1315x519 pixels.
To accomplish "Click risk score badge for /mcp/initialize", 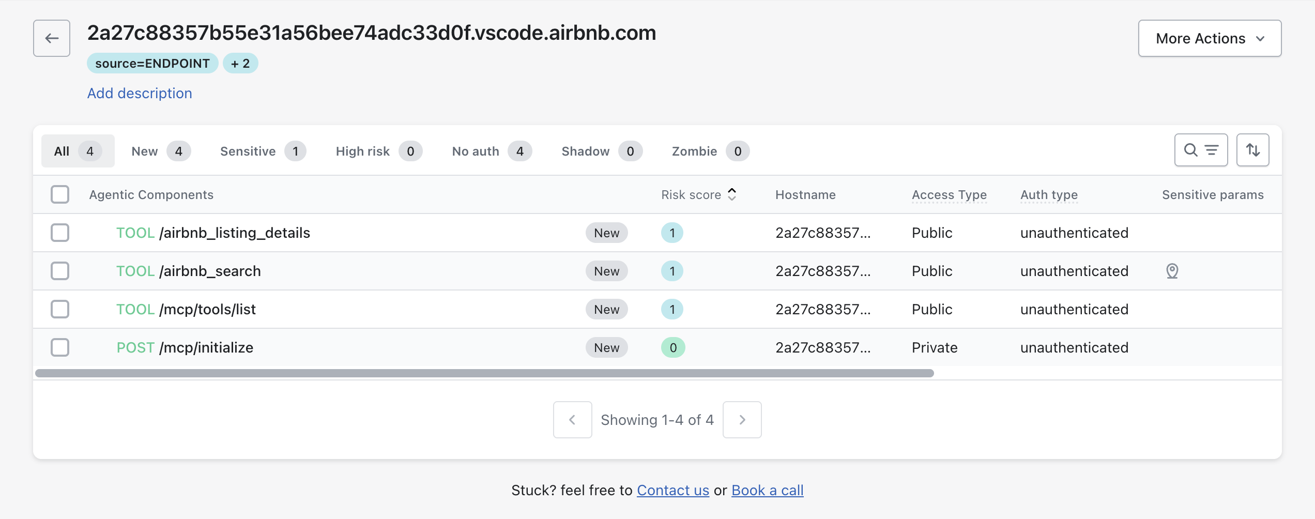I will coord(672,347).
